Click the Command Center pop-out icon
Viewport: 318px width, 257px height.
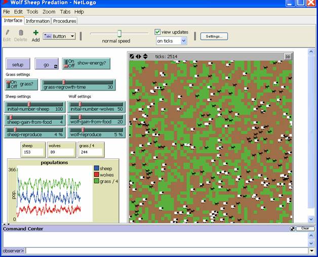(x=293, y=229)
